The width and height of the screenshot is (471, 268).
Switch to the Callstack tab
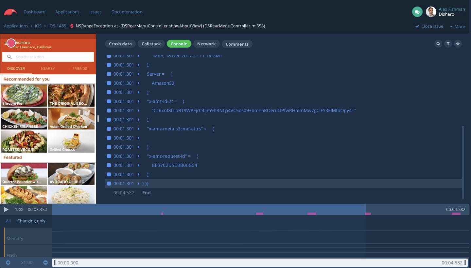click(x=151, y=44)
